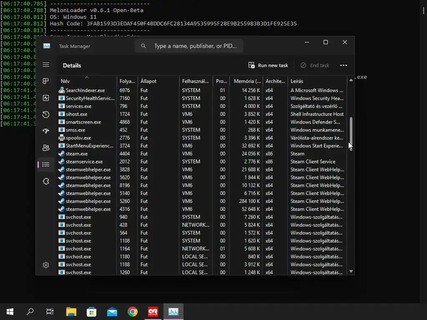Sort by the Felhasznál... column header
The width and height of the screenshot is (427, 320).
tap(196, 81)
